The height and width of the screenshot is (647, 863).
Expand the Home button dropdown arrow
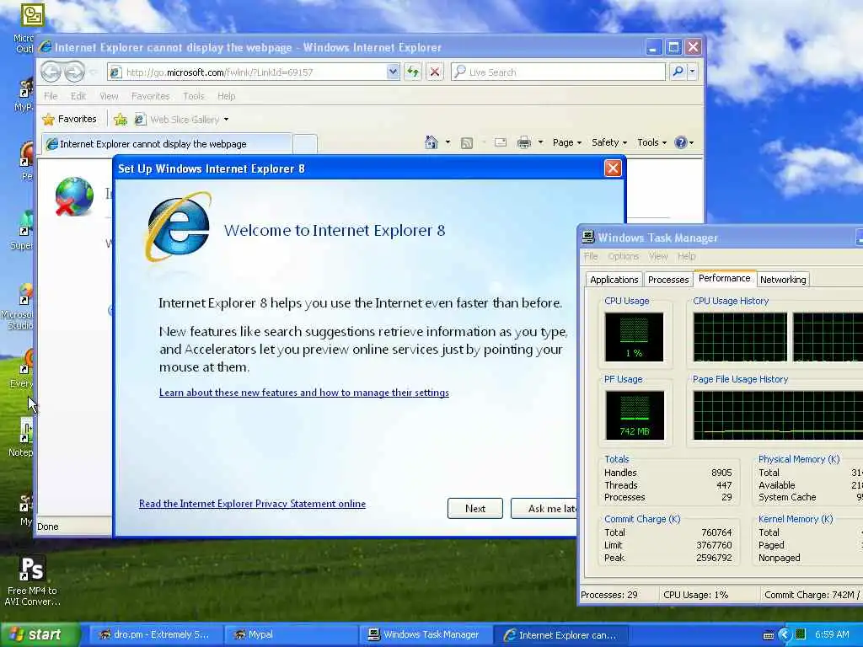tap(448, 142)
